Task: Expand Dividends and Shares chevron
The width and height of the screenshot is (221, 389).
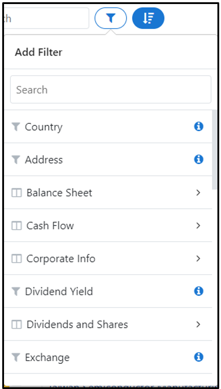Action: 198,324
